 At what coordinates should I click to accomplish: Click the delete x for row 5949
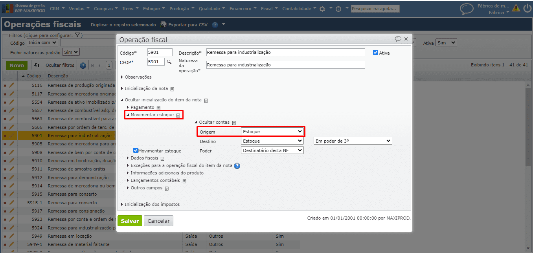pos(5,236)
